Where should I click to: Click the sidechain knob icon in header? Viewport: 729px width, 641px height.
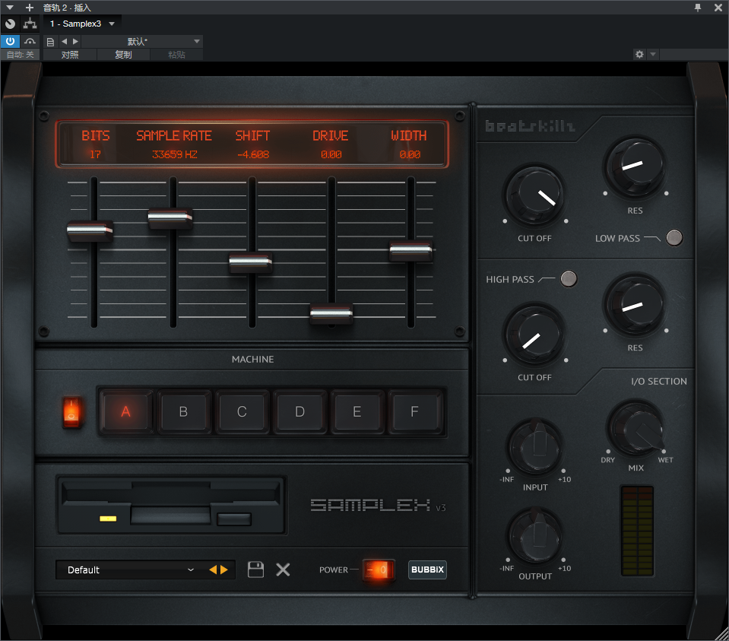[10, 24]
